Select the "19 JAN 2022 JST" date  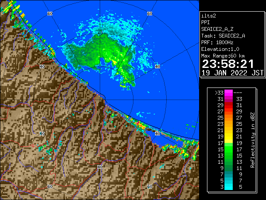point(232,73)
